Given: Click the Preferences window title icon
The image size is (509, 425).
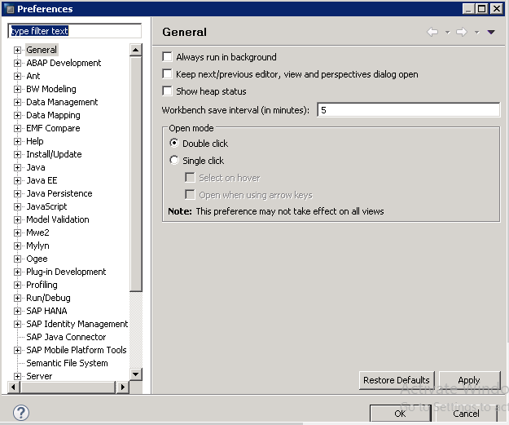Looking at the screenshot, I should (9, 9).
